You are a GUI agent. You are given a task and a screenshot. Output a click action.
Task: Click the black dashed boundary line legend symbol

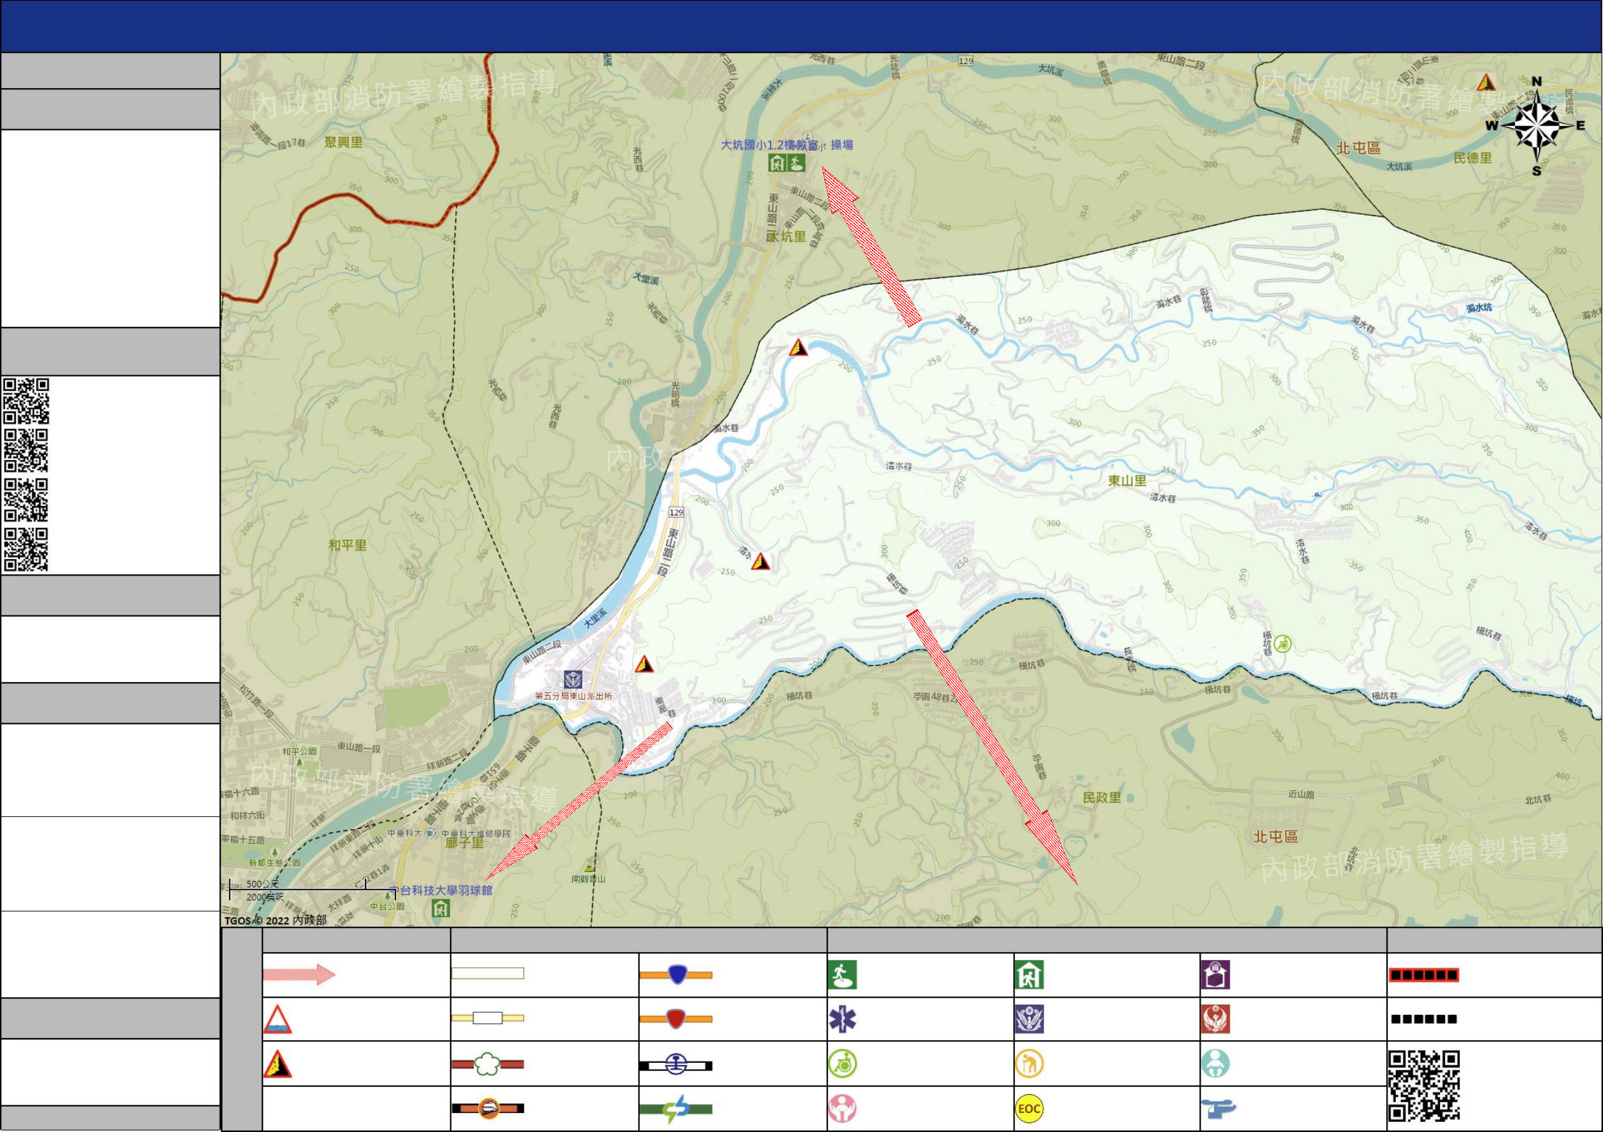tap(1424, 1020)
